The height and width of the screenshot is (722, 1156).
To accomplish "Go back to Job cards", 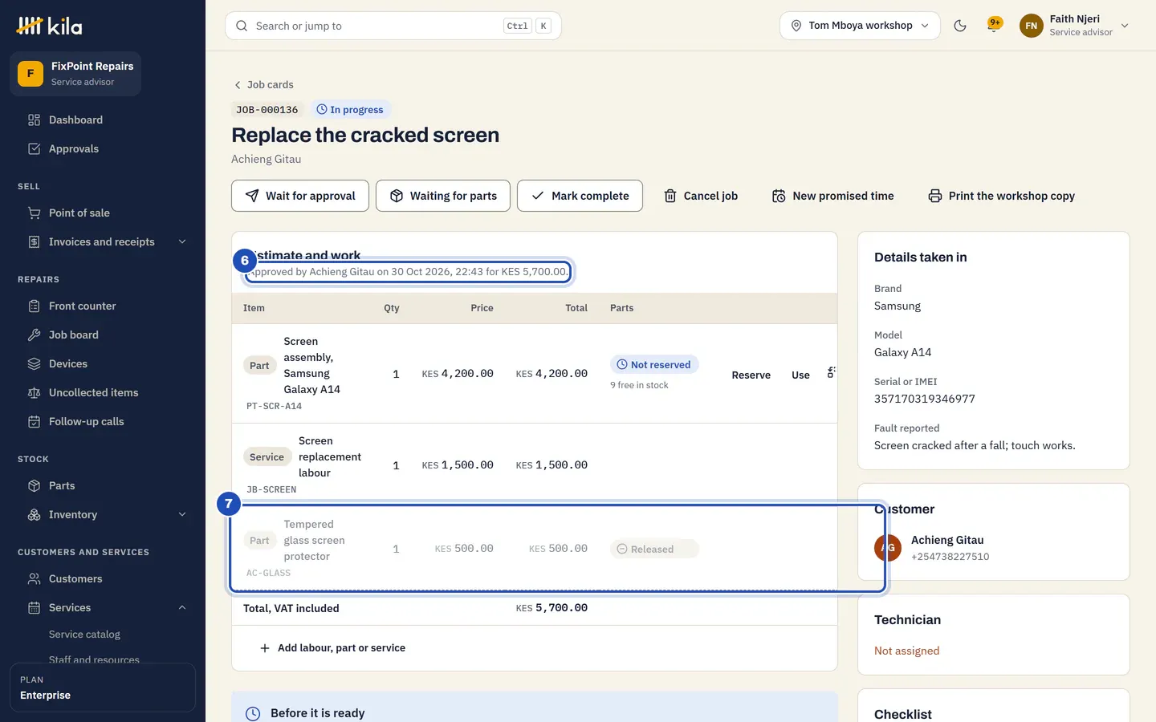I will pos(263,84).
